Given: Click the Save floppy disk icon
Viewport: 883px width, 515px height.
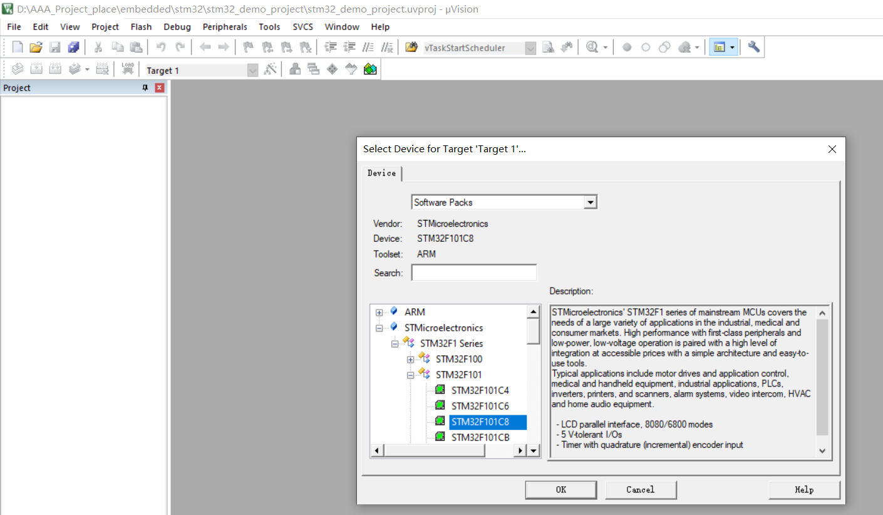Looking at the screenshot, I should 54,48.
